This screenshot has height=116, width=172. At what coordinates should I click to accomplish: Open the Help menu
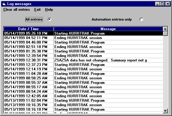[49, 10]
